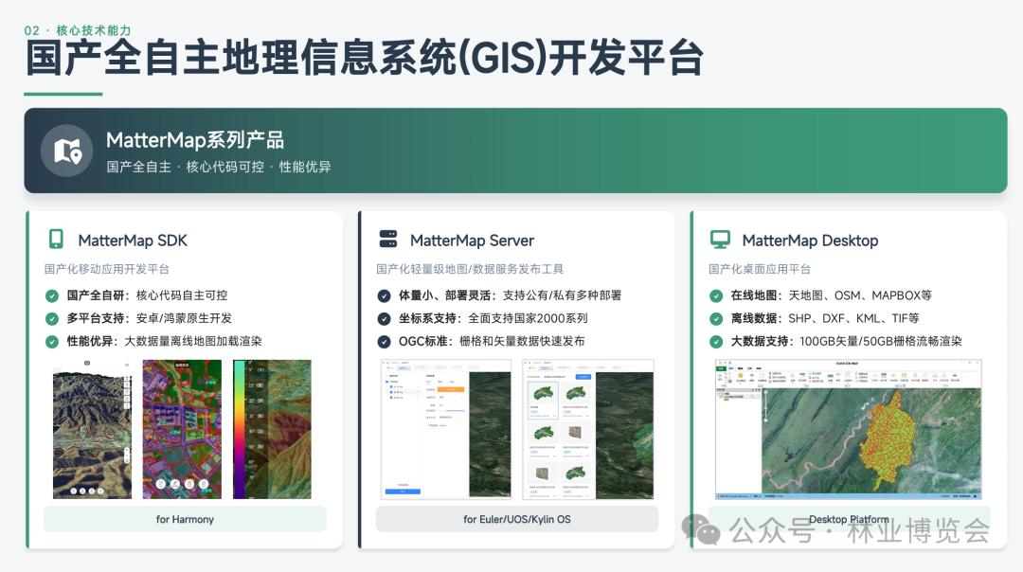The image size is (1023, 572).
Task: Select the "MatterMap SDK" card heading
Action: (133, 241)
